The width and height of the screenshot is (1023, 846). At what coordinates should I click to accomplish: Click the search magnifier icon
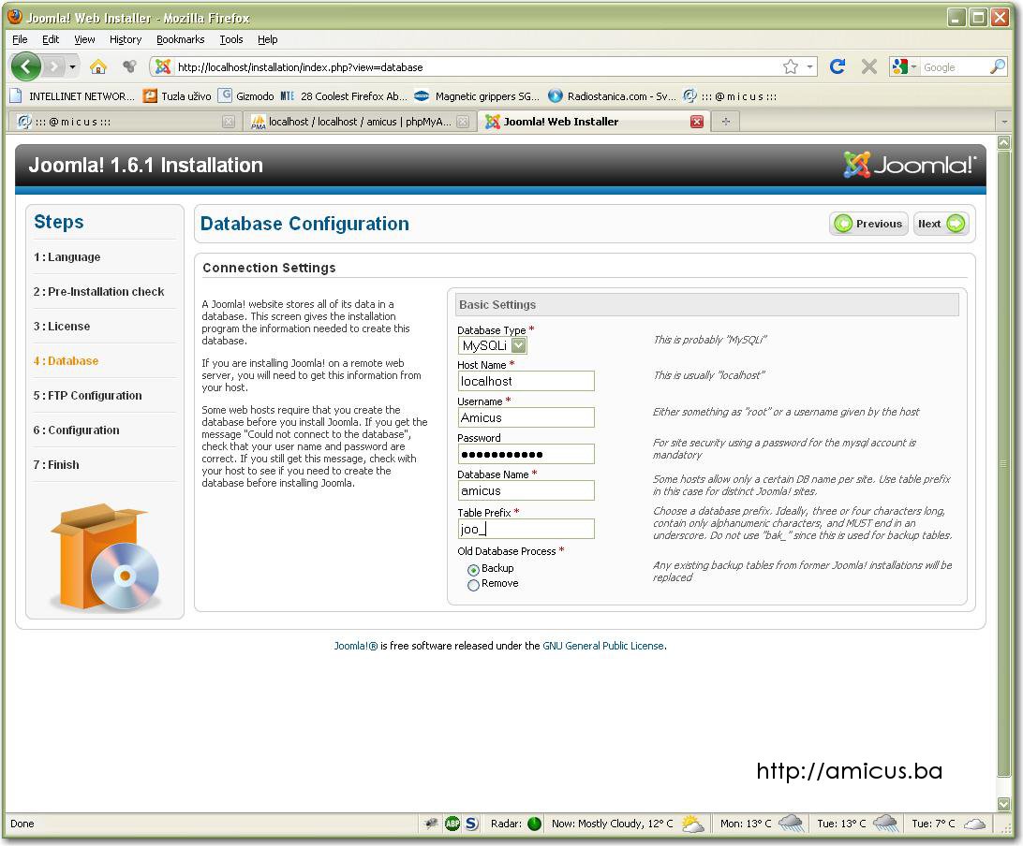pyautogui.click(x=998, y=66)
